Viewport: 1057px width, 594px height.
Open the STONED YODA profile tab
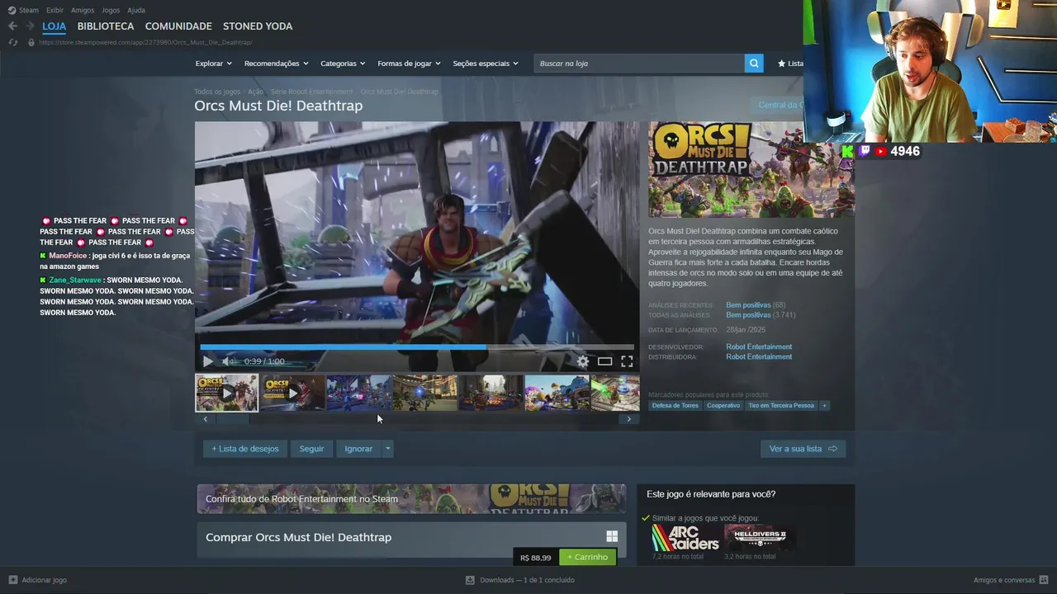[258, 26]
